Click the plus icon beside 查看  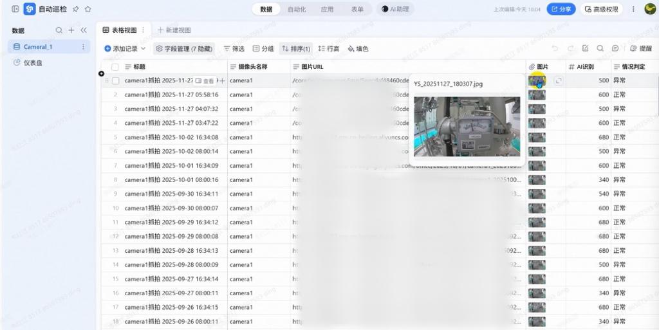(222, 80)
